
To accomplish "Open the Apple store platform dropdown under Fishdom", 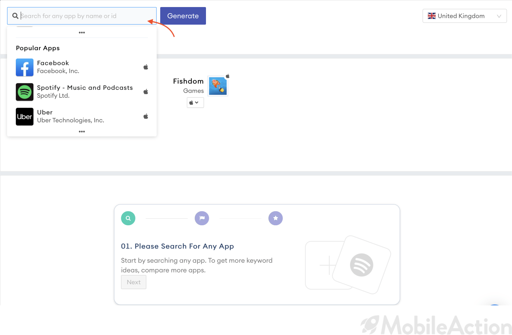I will click(195, 103).
